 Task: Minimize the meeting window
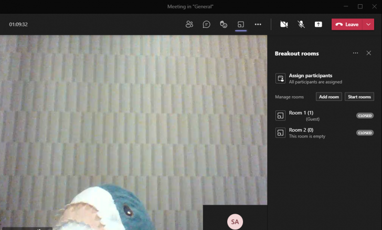tap(346, 7)
